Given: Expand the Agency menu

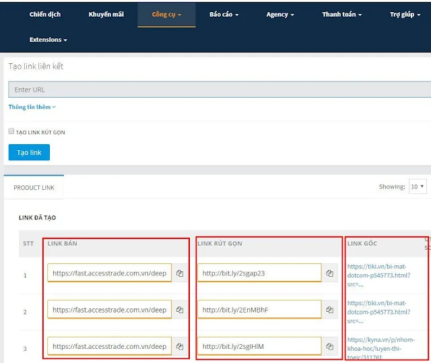Looking at the screenshot, I should click(280, 15).
